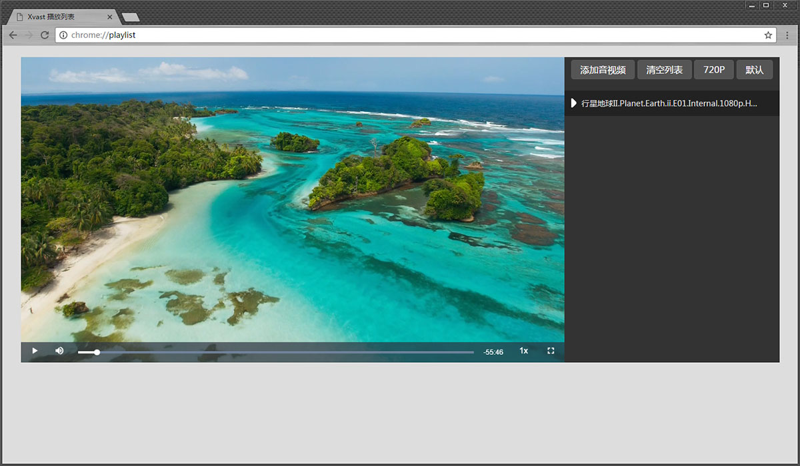
Task: Maximize the browser window
Action: point(767,5)
